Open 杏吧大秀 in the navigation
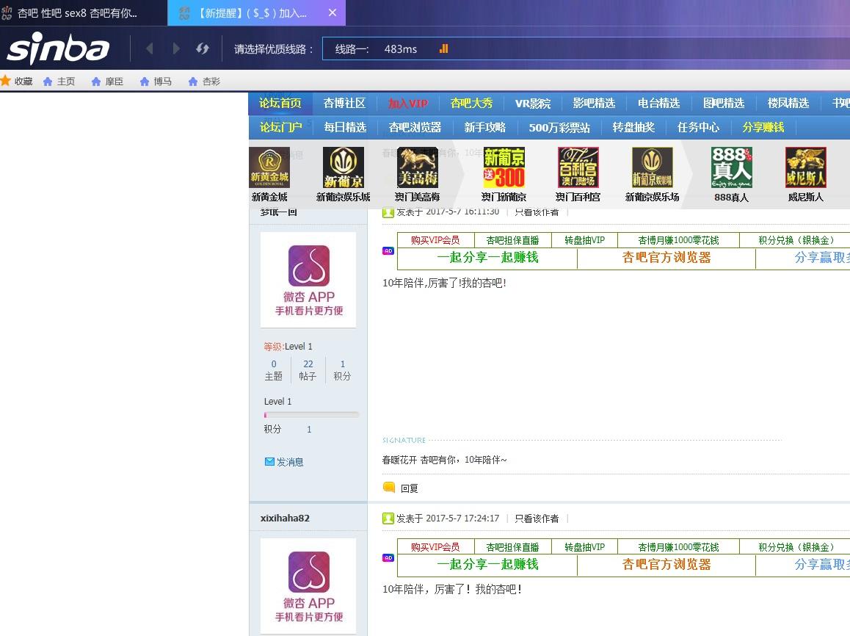The width and height of the screenshot is (850, 636). pos(471,103)
